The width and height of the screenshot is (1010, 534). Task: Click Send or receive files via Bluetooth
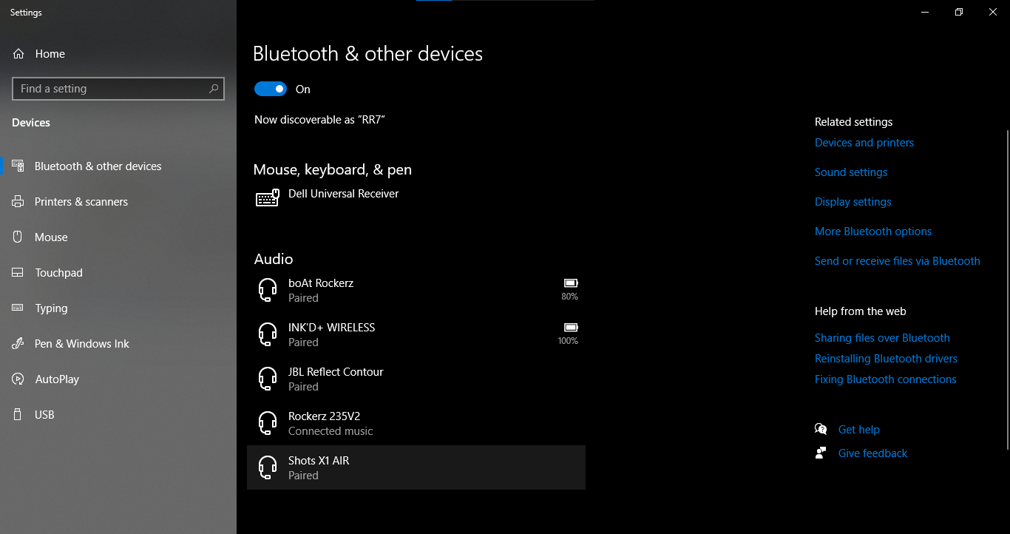coord(898,261)
